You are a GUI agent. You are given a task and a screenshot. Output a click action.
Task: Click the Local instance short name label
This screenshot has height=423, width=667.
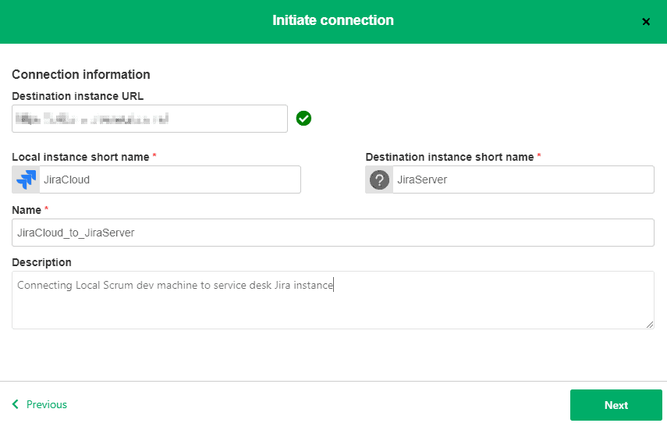tap(80, 157)
